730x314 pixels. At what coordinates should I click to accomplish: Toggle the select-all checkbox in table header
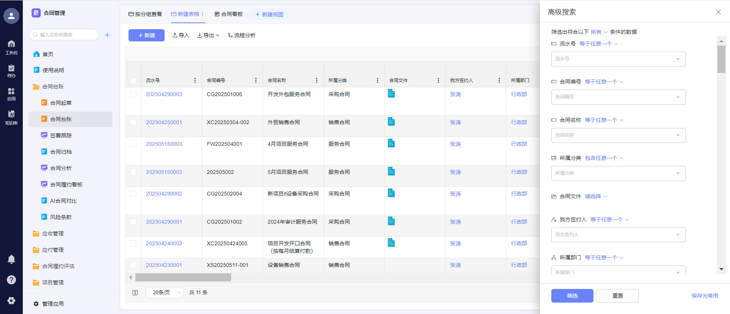tap(133, 81)
